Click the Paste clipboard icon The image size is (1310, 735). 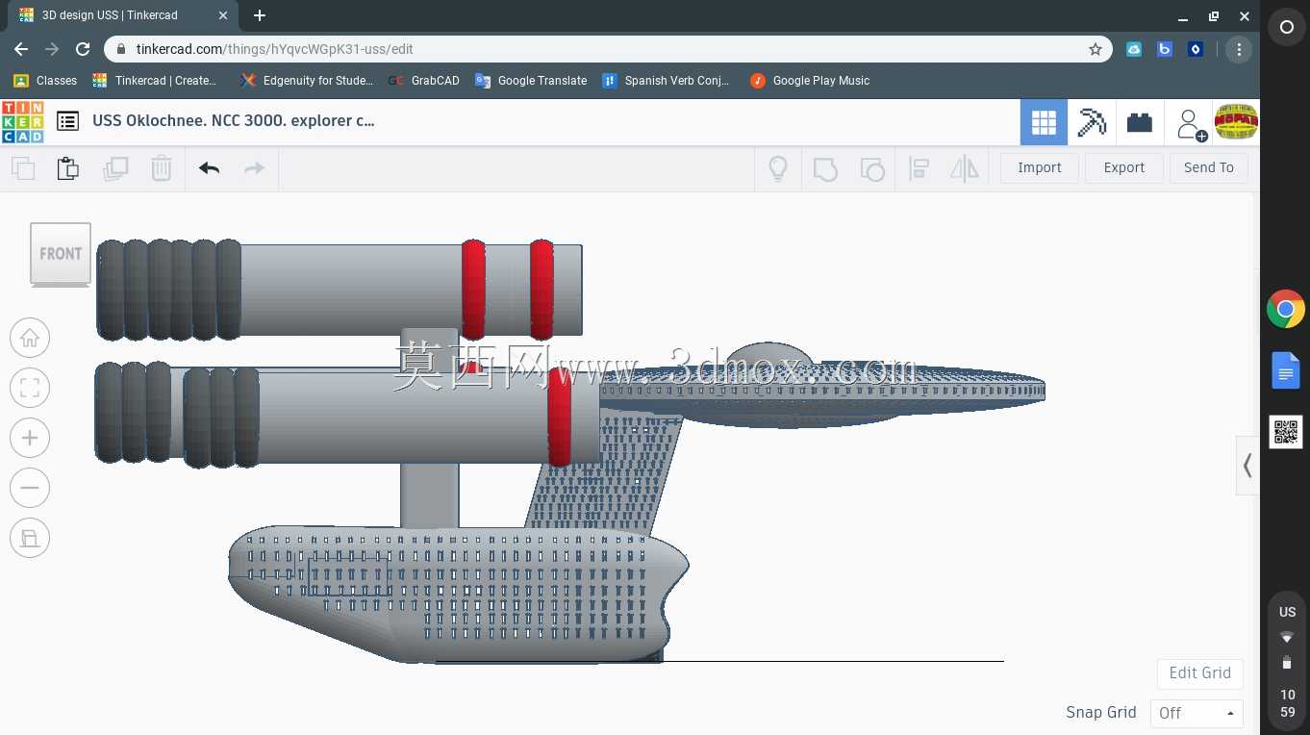(68, 168)
